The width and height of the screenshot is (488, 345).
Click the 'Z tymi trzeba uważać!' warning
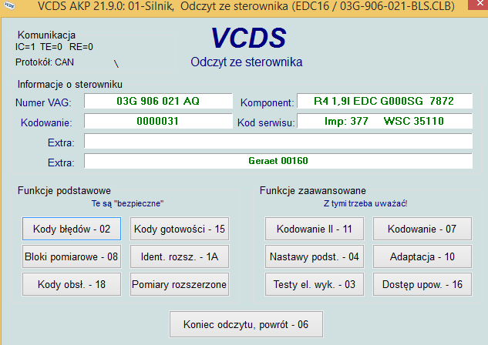365,203
